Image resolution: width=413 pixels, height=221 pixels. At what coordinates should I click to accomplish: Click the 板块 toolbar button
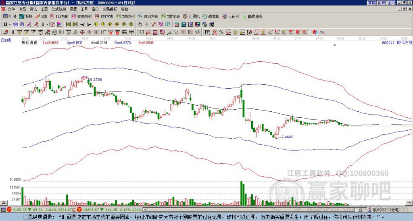click(x=26, y=16)
